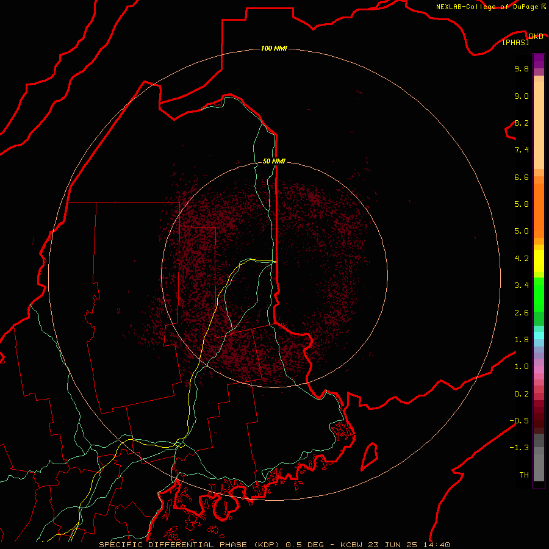Click the 50 NMI range ring label
549x549 pixels.
pyautogui.click(x=274, y=161)
